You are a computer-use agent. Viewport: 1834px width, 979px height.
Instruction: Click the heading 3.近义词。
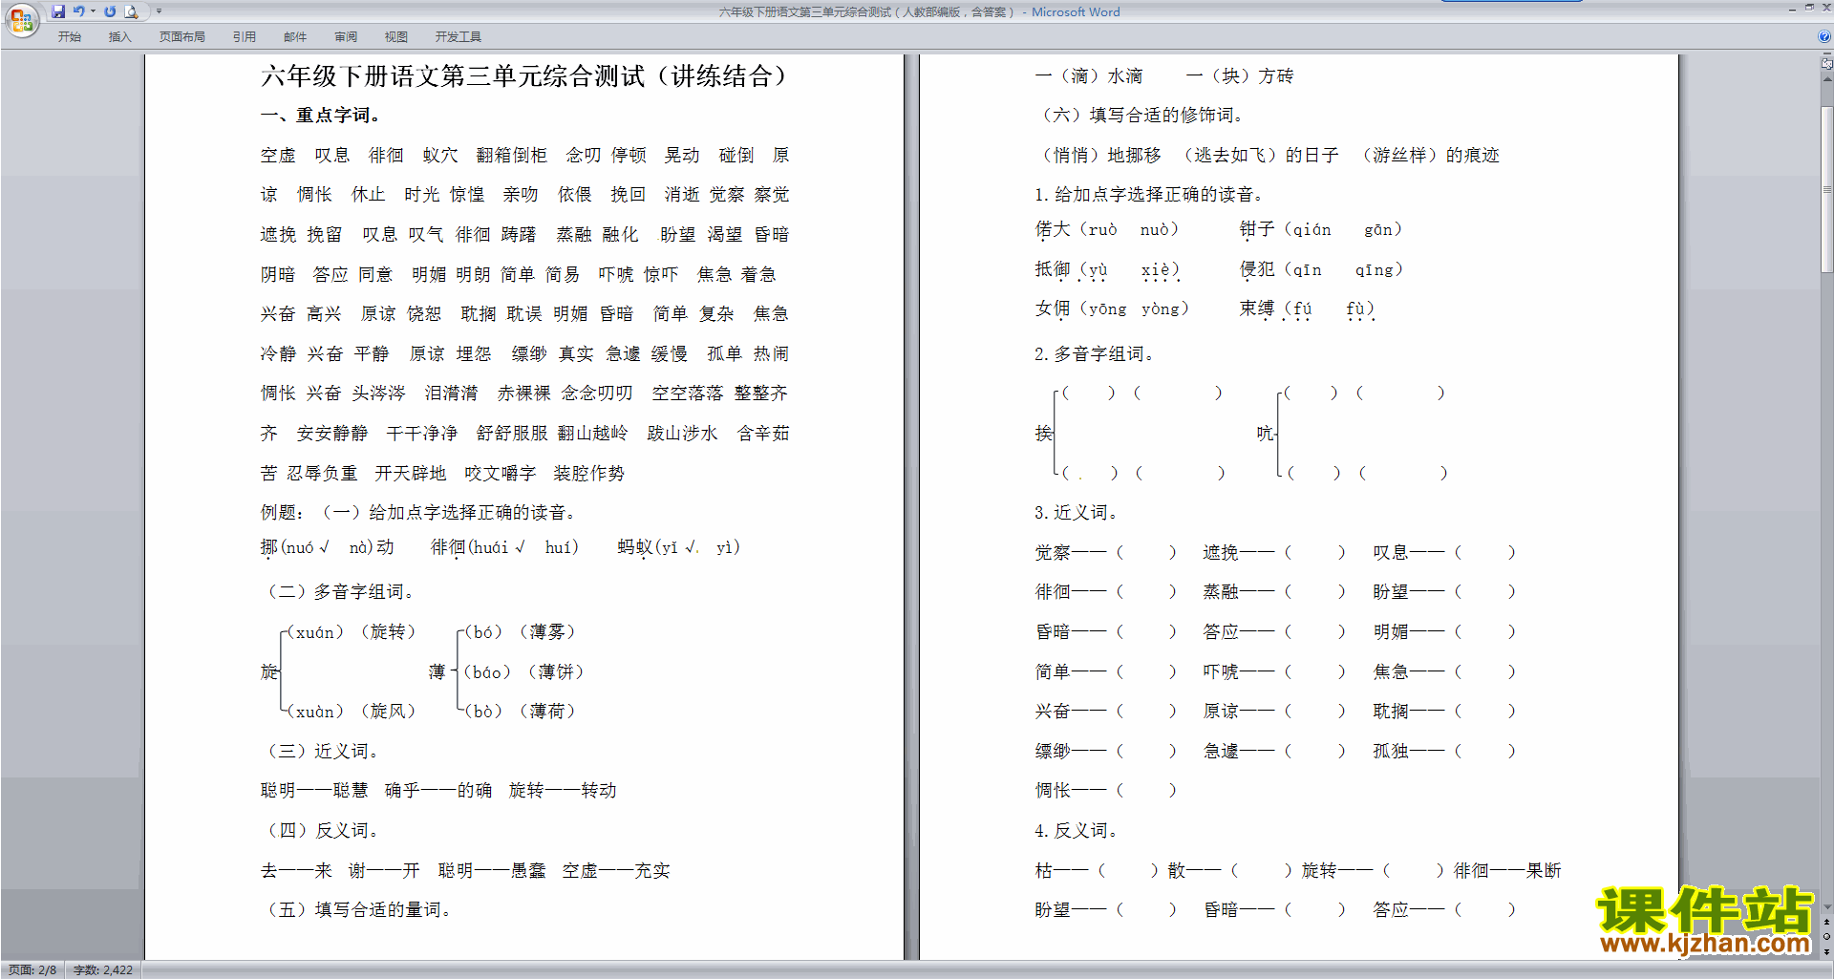(x=1077, y=513)
